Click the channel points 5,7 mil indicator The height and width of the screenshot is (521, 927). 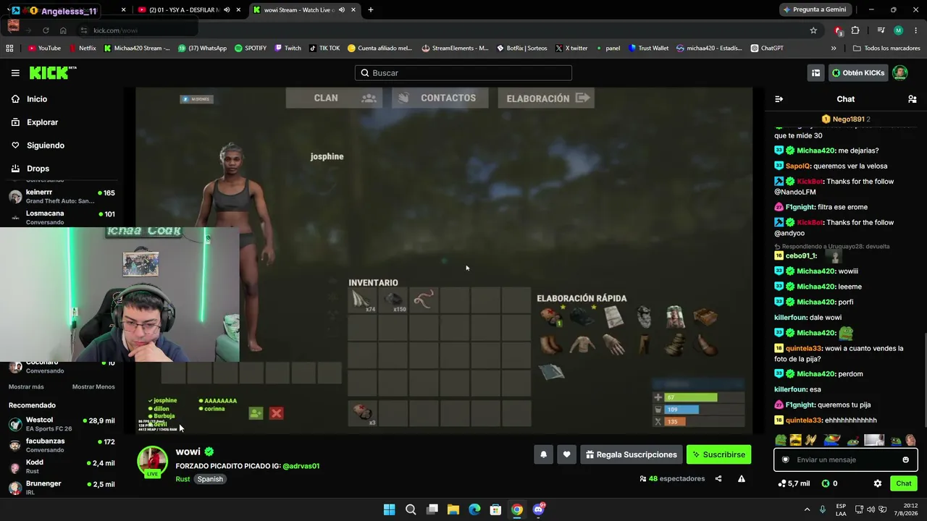(794, 483)
